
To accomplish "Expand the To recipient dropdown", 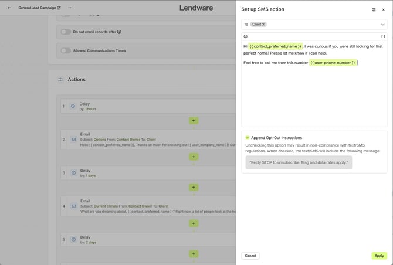I will 383,25.
